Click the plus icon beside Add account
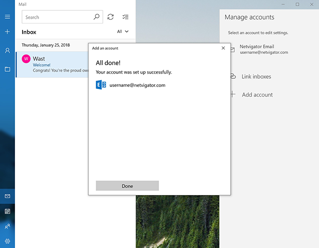319x248 pixels. click(x=233, y=94)
